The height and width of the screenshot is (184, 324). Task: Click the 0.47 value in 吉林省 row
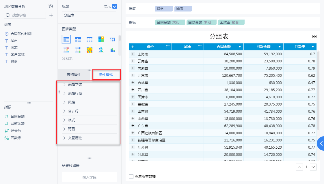coord(312,83)
